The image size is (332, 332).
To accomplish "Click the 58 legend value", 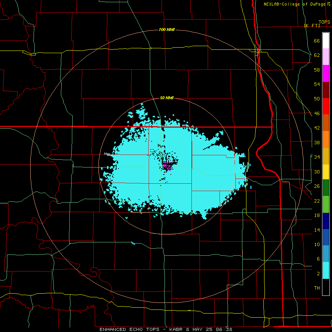I will 317,70.
